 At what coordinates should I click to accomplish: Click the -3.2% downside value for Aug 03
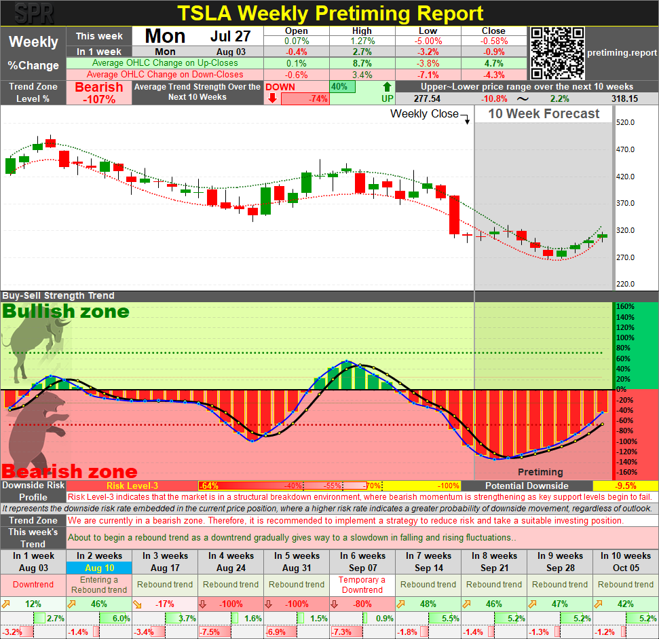pos(12,632)
